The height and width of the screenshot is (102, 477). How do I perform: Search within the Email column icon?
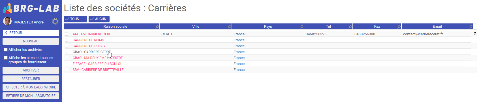(470, 27)
